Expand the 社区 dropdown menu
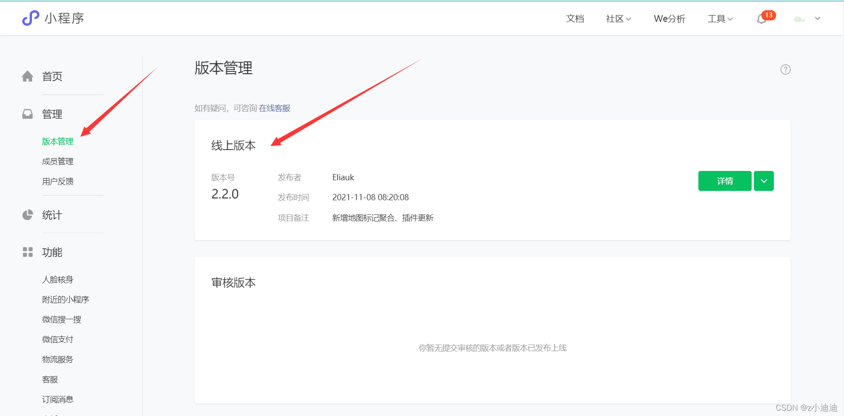The height and width of the screenshot is (416, 844). click(618, 19)
